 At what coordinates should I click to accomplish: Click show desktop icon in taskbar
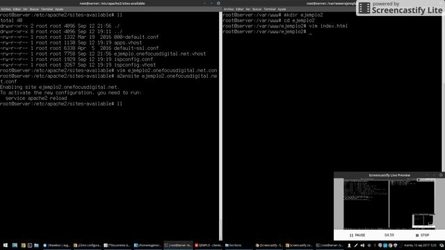click(15, 245)
